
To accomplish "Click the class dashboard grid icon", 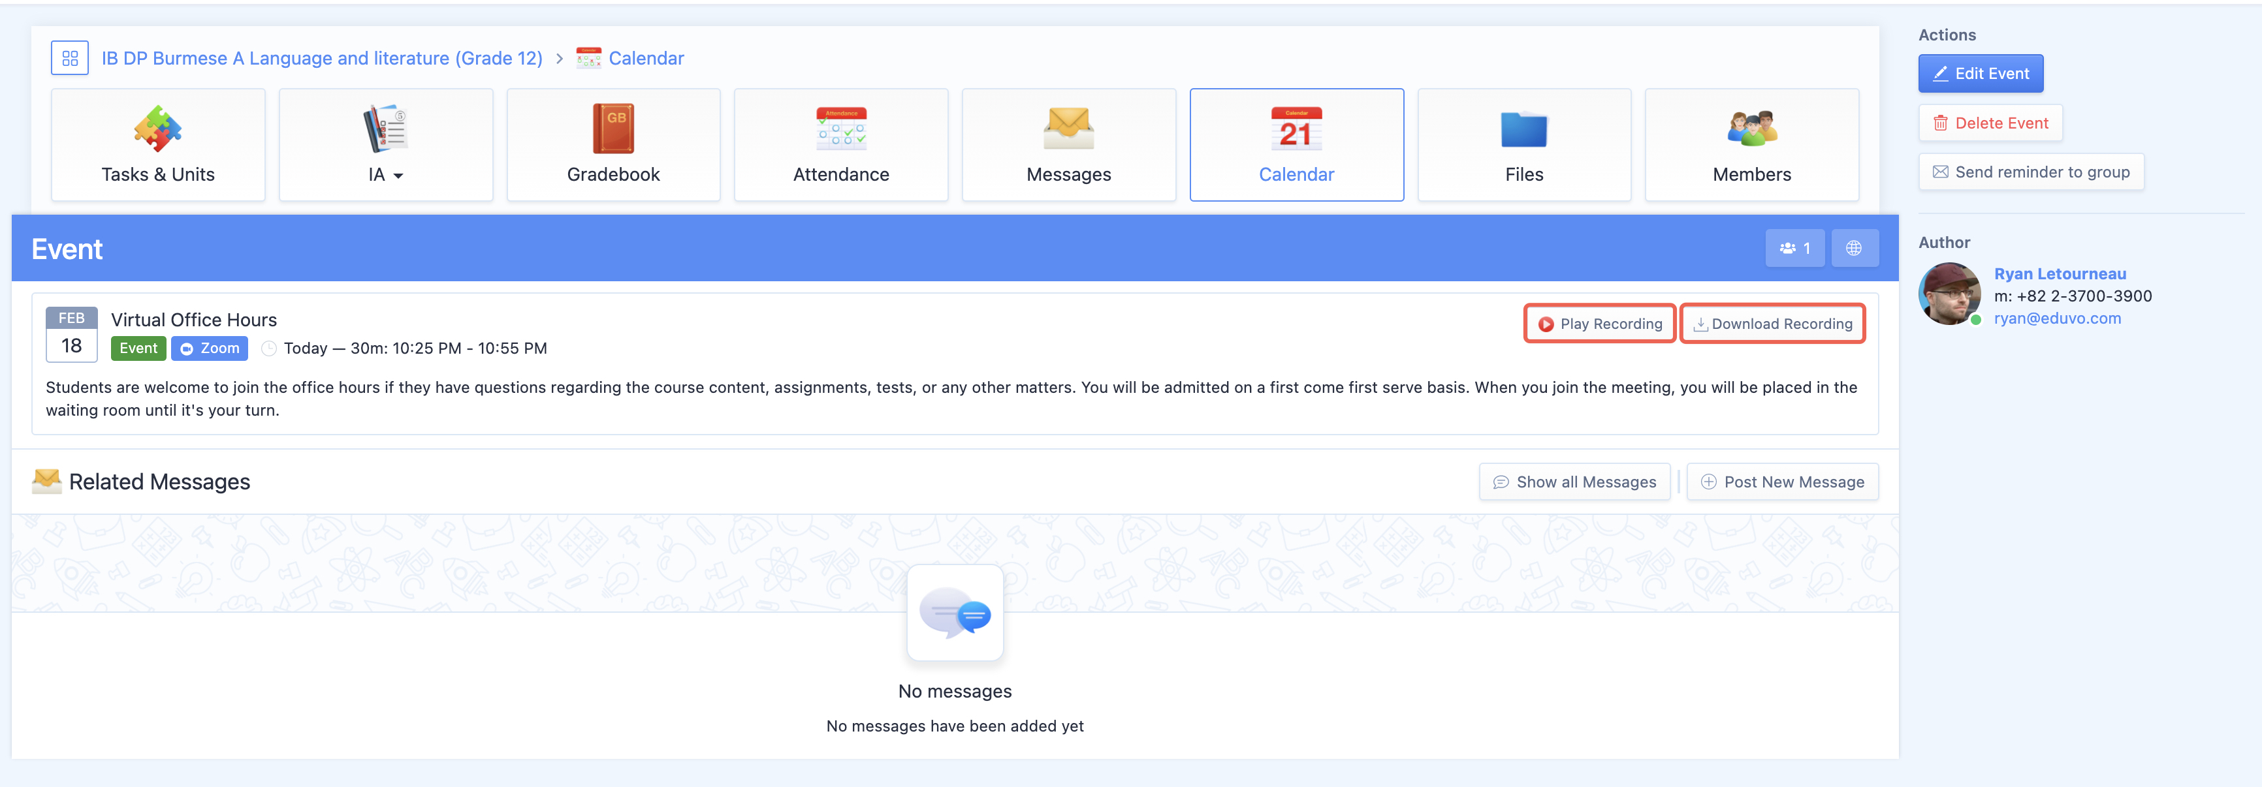I will 71,59.
